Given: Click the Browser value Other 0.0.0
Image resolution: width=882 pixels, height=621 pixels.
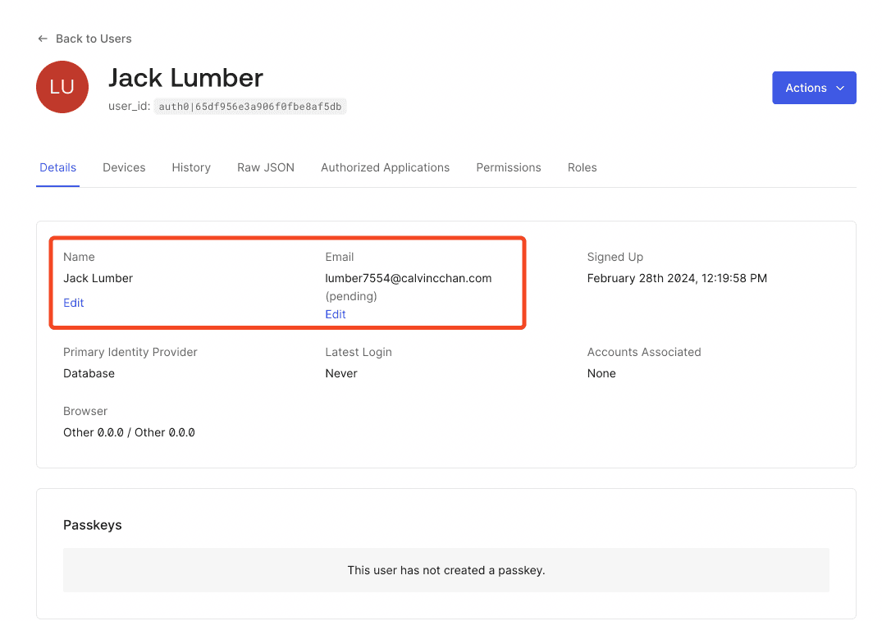Looking at the screenshot, I should click(x=129, y=432).
